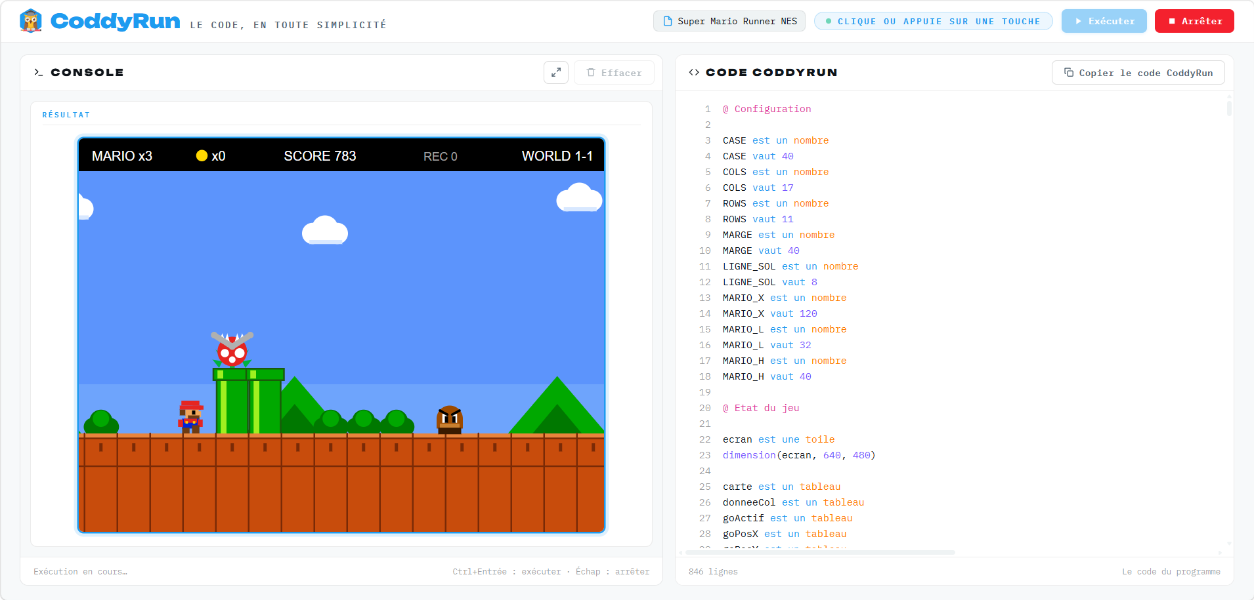Click code line 'LIGNE_SOL vaut 8'

point(770,282)
